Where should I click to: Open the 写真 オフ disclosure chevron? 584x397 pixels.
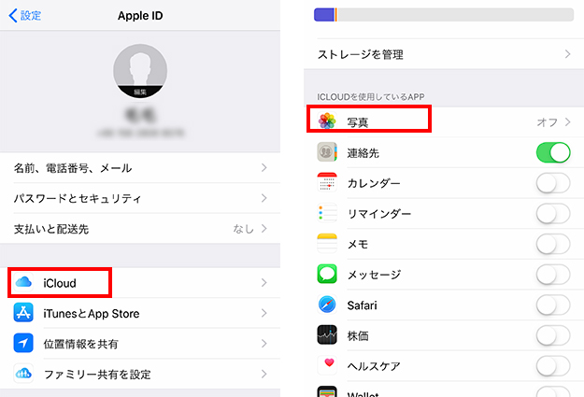pos(567,121)
